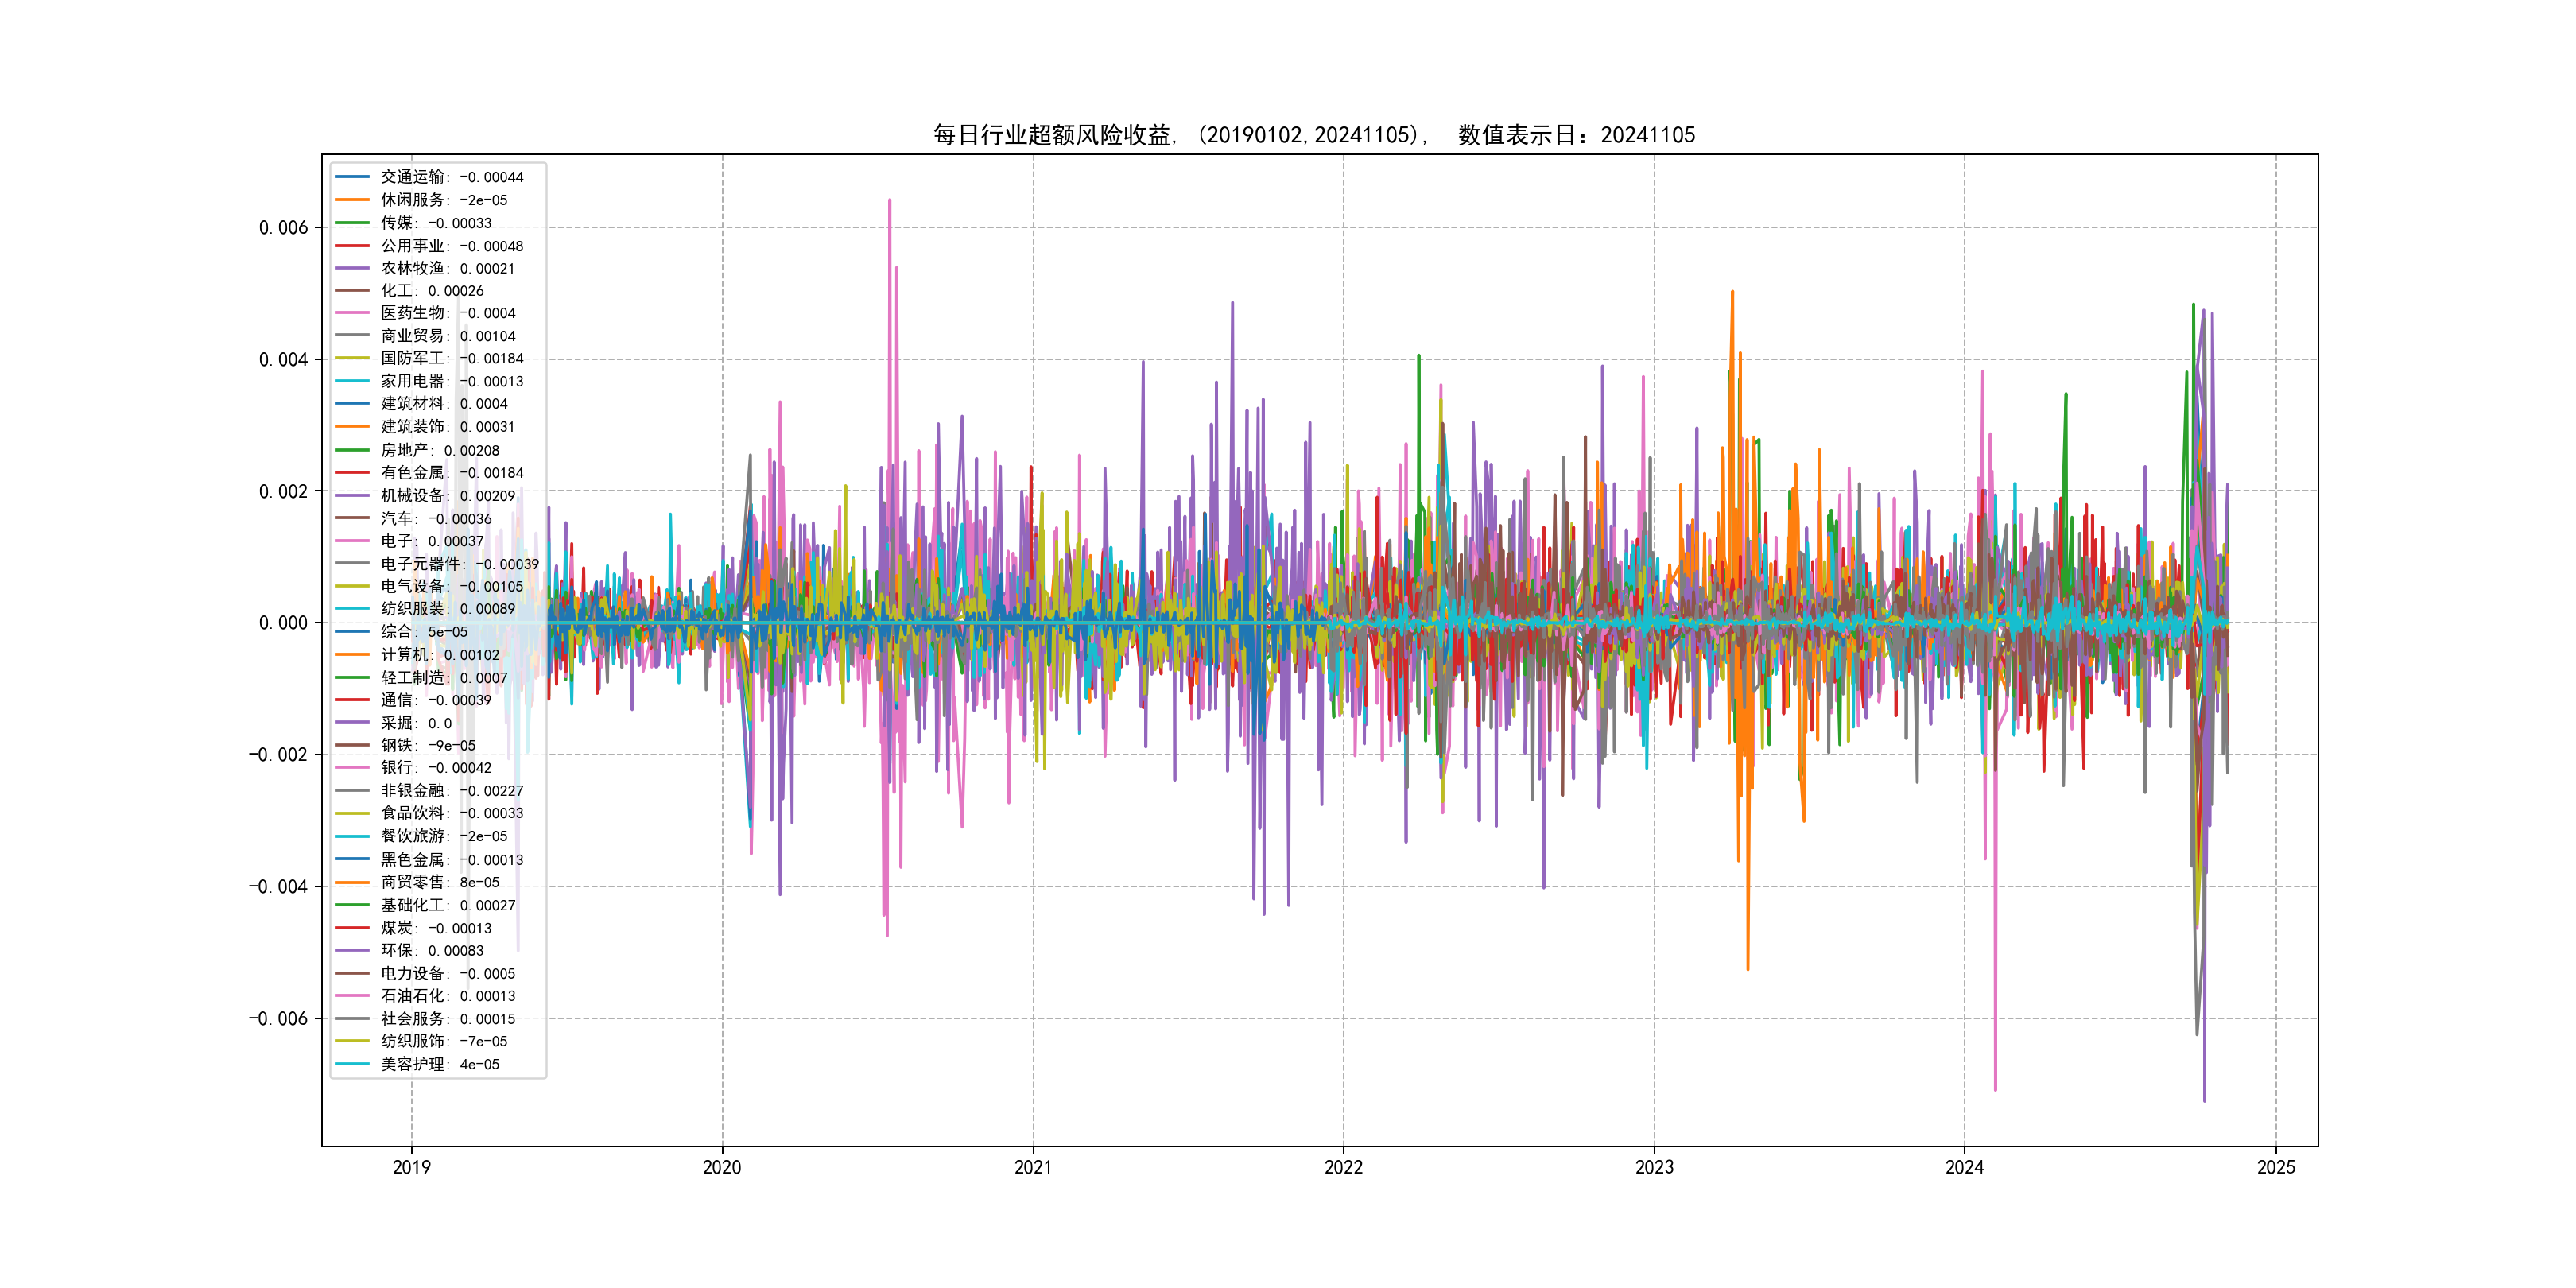The image size is (2576, 1288).
Task: Click the -0.004 y-axis tick label
Action: [278, 887]
